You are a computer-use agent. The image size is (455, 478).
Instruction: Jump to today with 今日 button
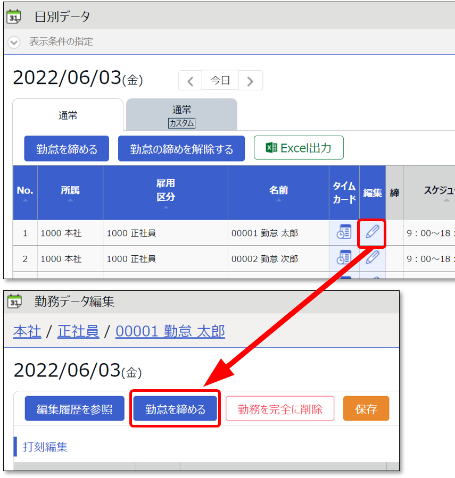click(220, 81)
